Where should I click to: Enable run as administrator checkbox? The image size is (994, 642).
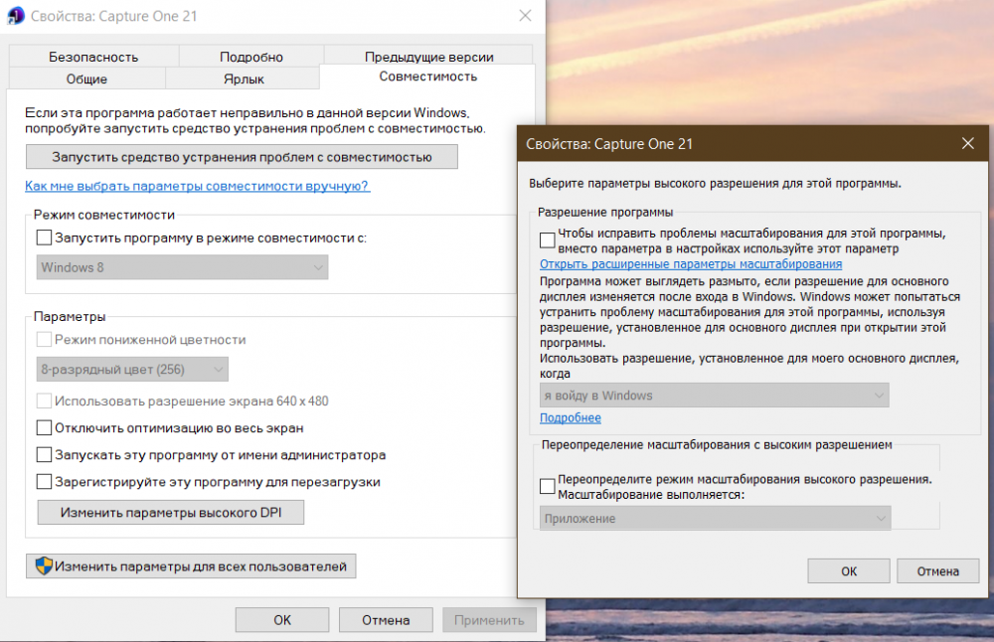[x=44, y=454]
